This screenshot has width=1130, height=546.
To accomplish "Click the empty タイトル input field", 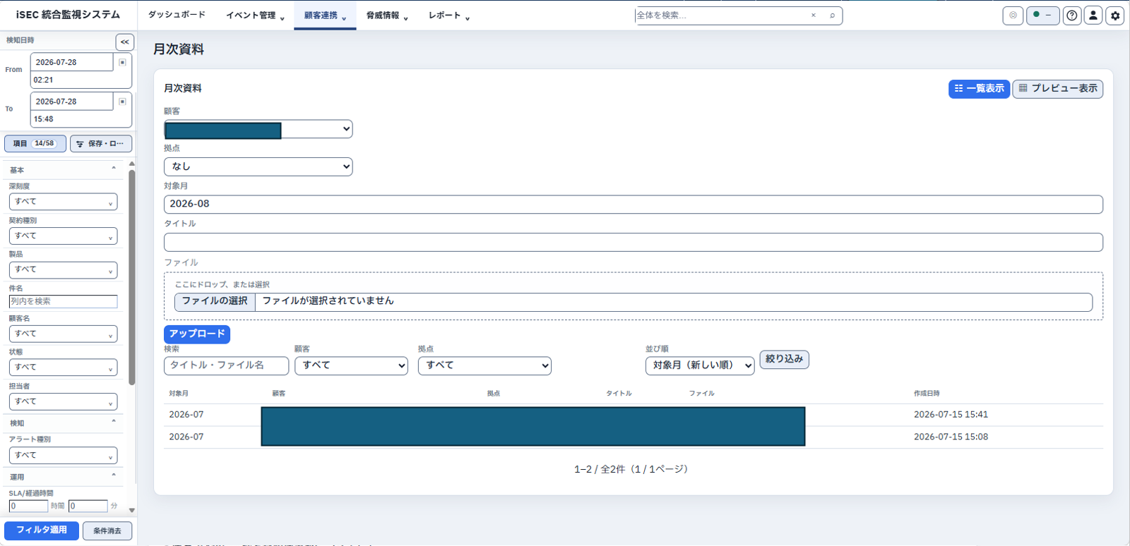I will coord(634,242).
